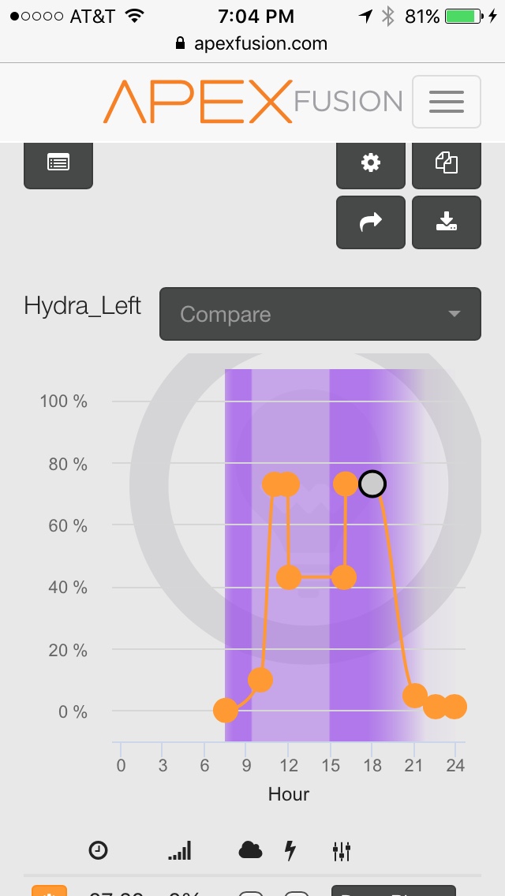Screen dimensions: 505x896
Task: Click the orange point at hour 21
Action: 414,696
